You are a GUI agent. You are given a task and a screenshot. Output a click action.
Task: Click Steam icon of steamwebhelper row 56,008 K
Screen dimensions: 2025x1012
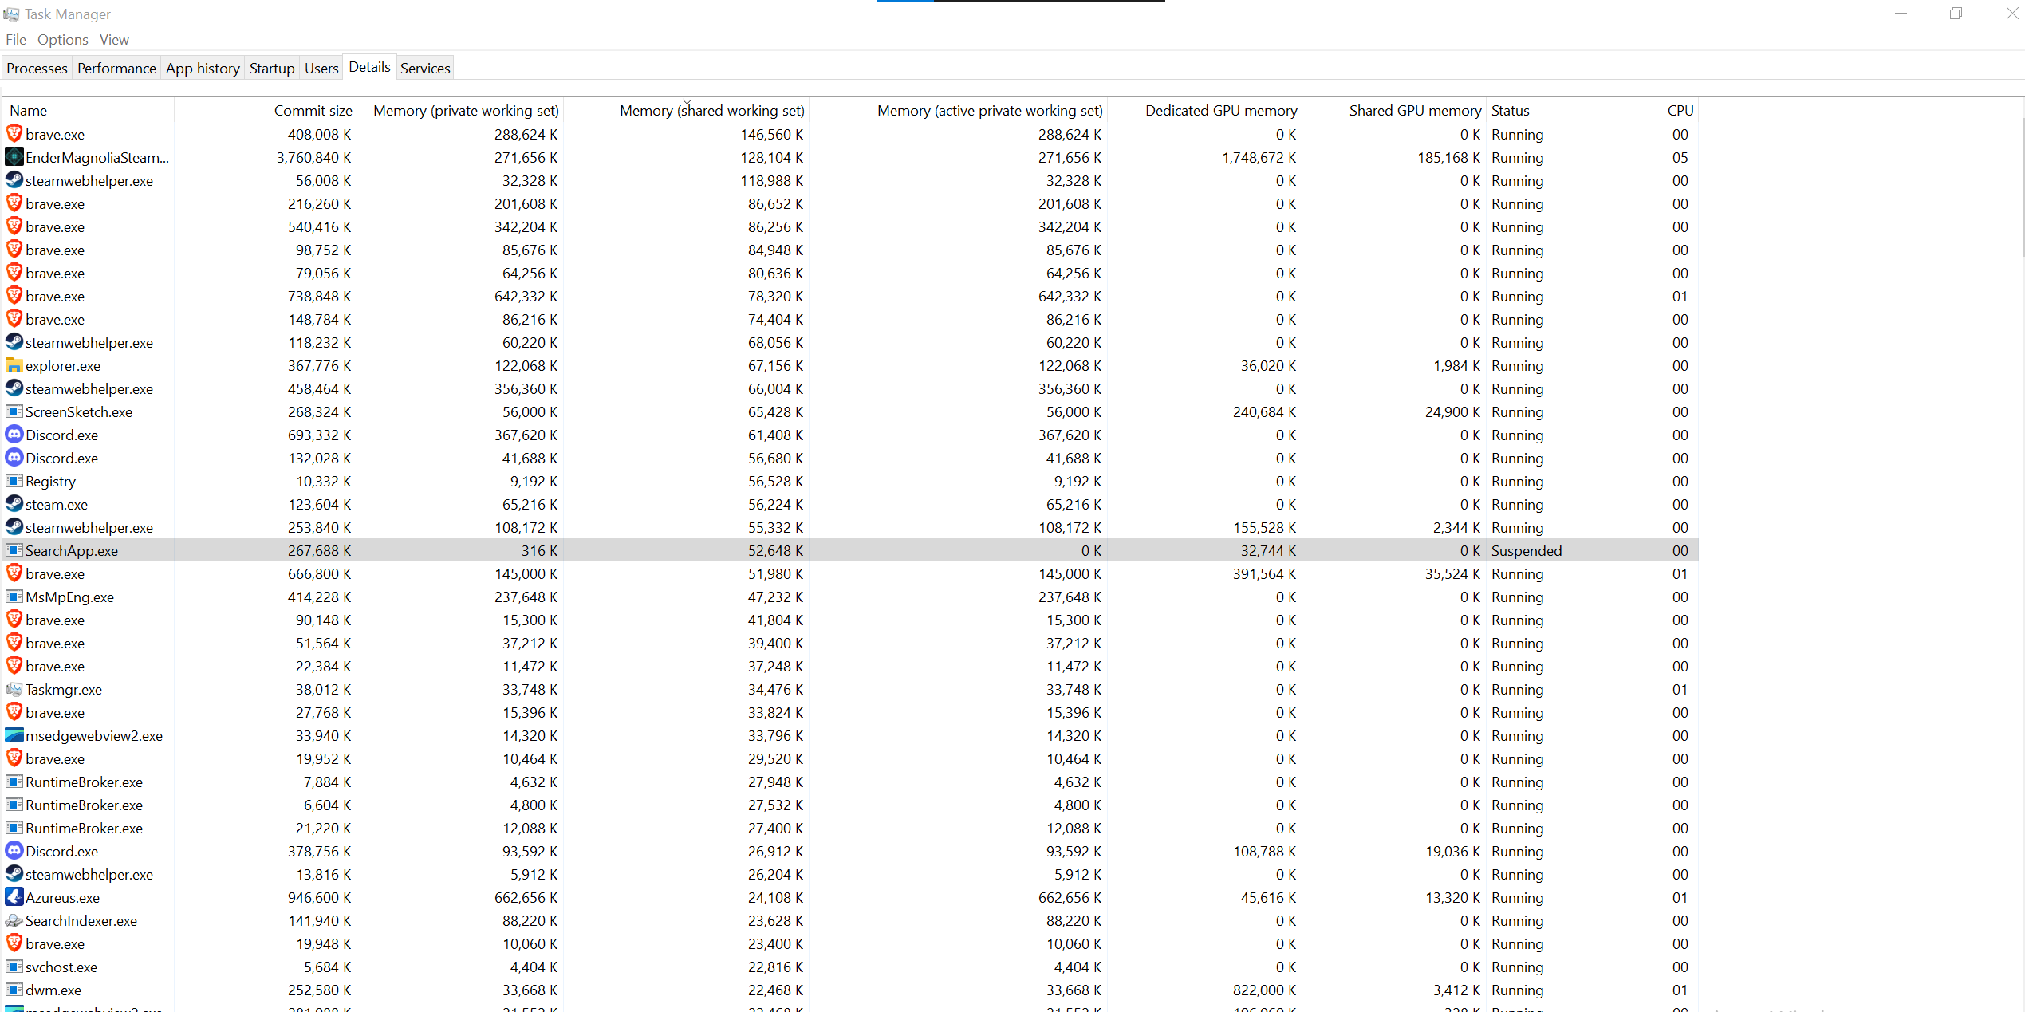pyautogui.click(x=14, y=180)
